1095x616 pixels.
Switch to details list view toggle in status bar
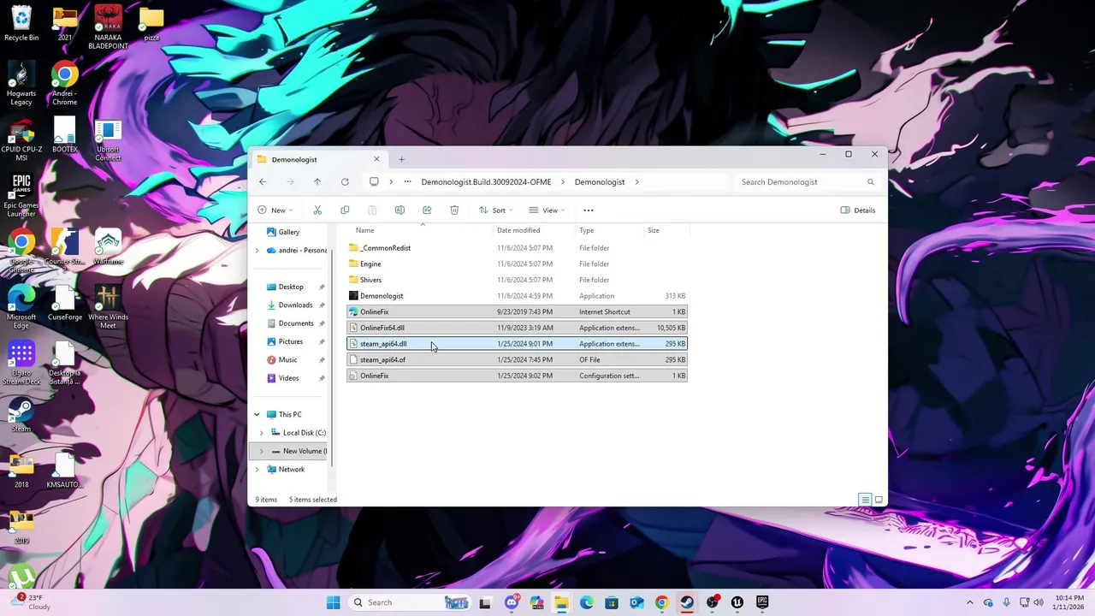865,500
